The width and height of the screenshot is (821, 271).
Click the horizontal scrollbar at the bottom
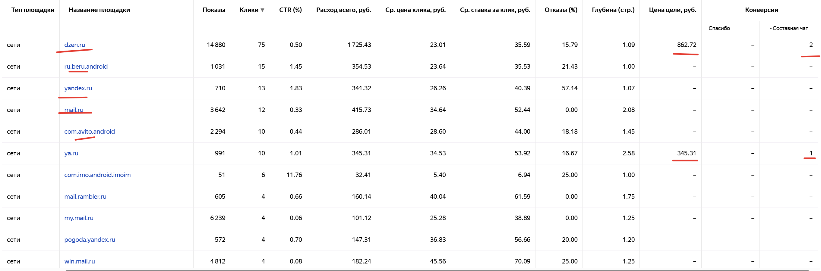(x=437, y=270)
